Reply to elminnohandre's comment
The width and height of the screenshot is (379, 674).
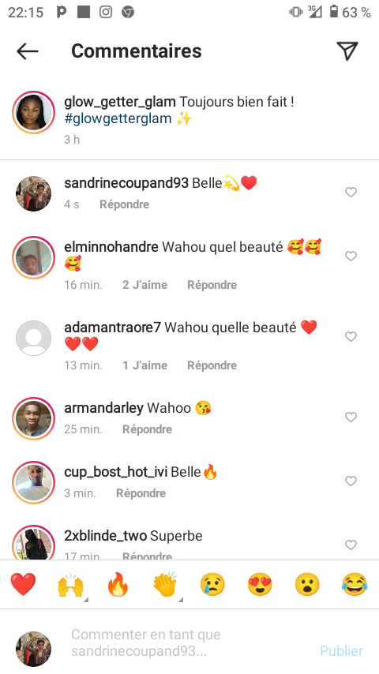tap(212, 285)
